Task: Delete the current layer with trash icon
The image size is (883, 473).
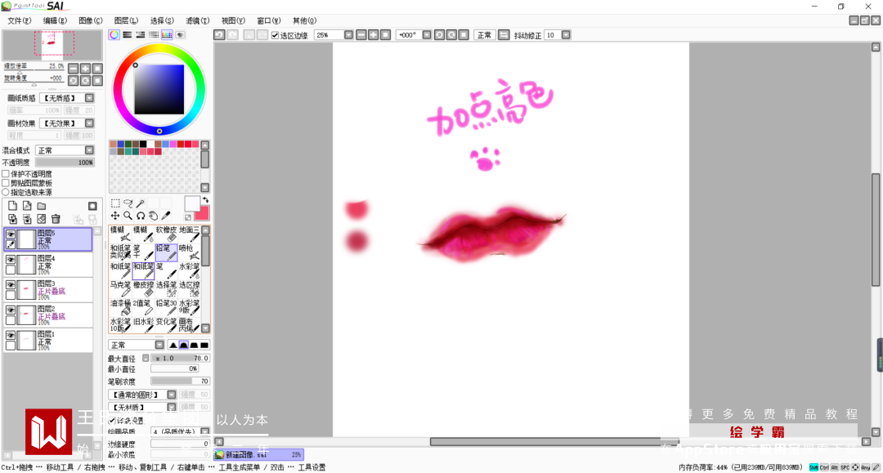Action: click(x=56, y=219)
